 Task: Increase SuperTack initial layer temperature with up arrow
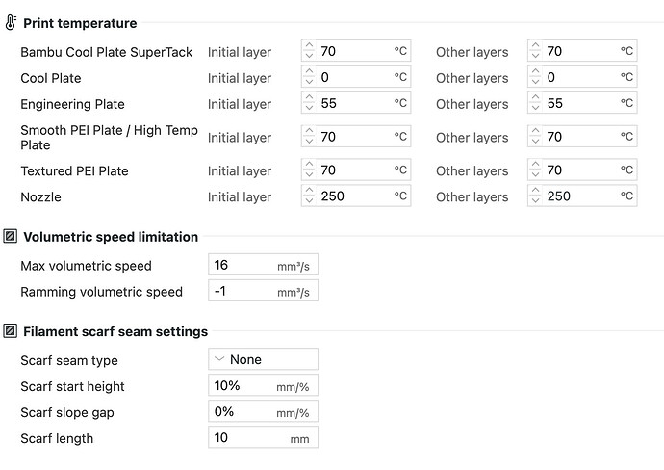coord(309,46)
